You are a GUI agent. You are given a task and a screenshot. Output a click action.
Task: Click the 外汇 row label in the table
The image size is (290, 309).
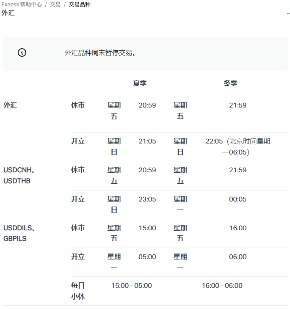coord(10,105)
